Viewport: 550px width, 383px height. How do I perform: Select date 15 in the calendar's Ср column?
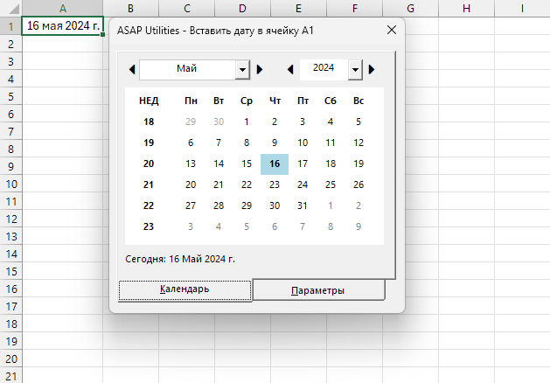click(247, 164)
